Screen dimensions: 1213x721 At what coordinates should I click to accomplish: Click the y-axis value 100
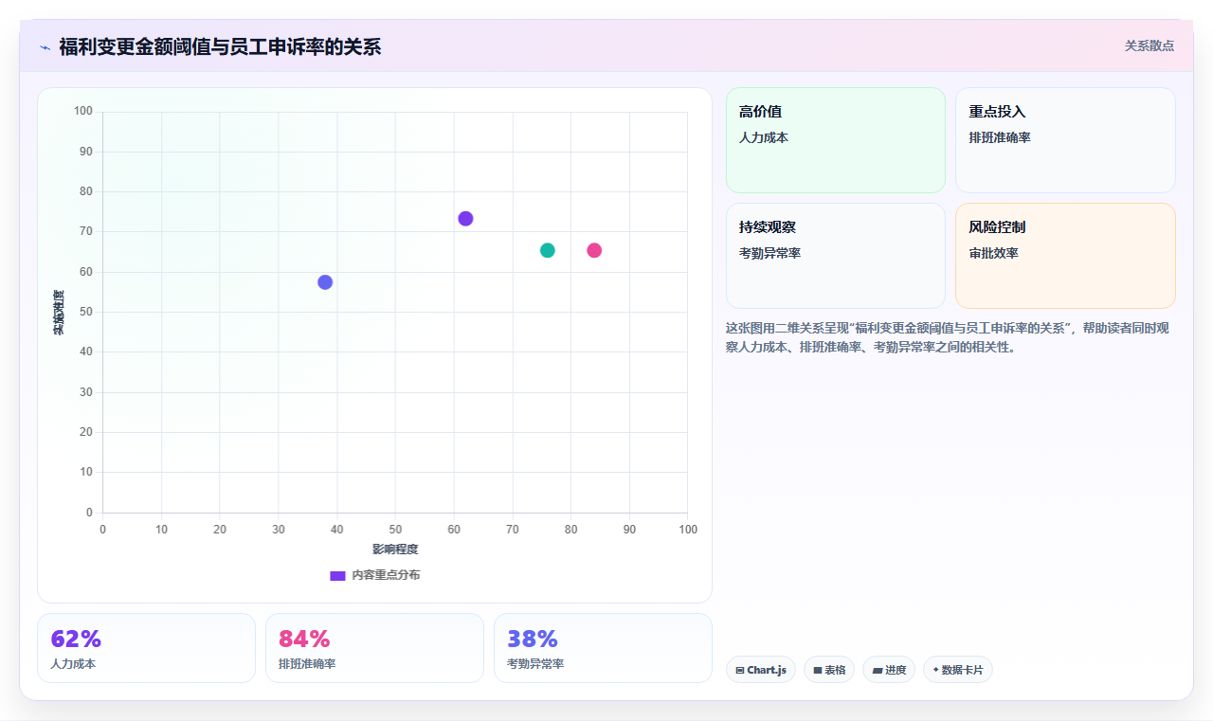tap(83, 112)
